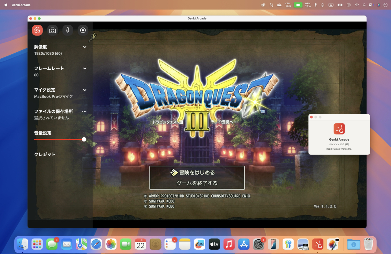Open Photos from the Dock
Viewport: 391px width, 254px height.
[111, 244]
